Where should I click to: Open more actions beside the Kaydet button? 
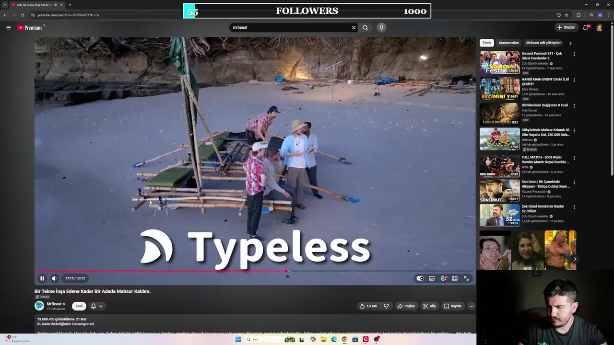pyautogui.click(x=472, y=306)
